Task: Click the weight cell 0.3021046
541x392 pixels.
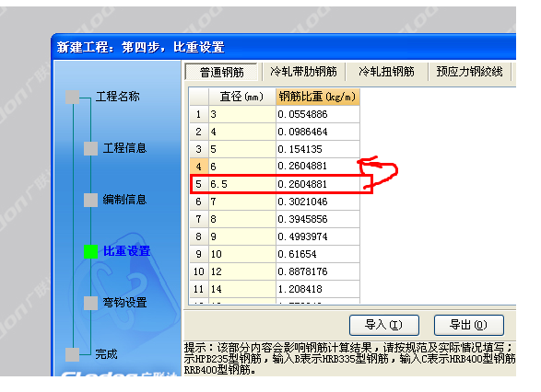Action: tap(318, 202)
